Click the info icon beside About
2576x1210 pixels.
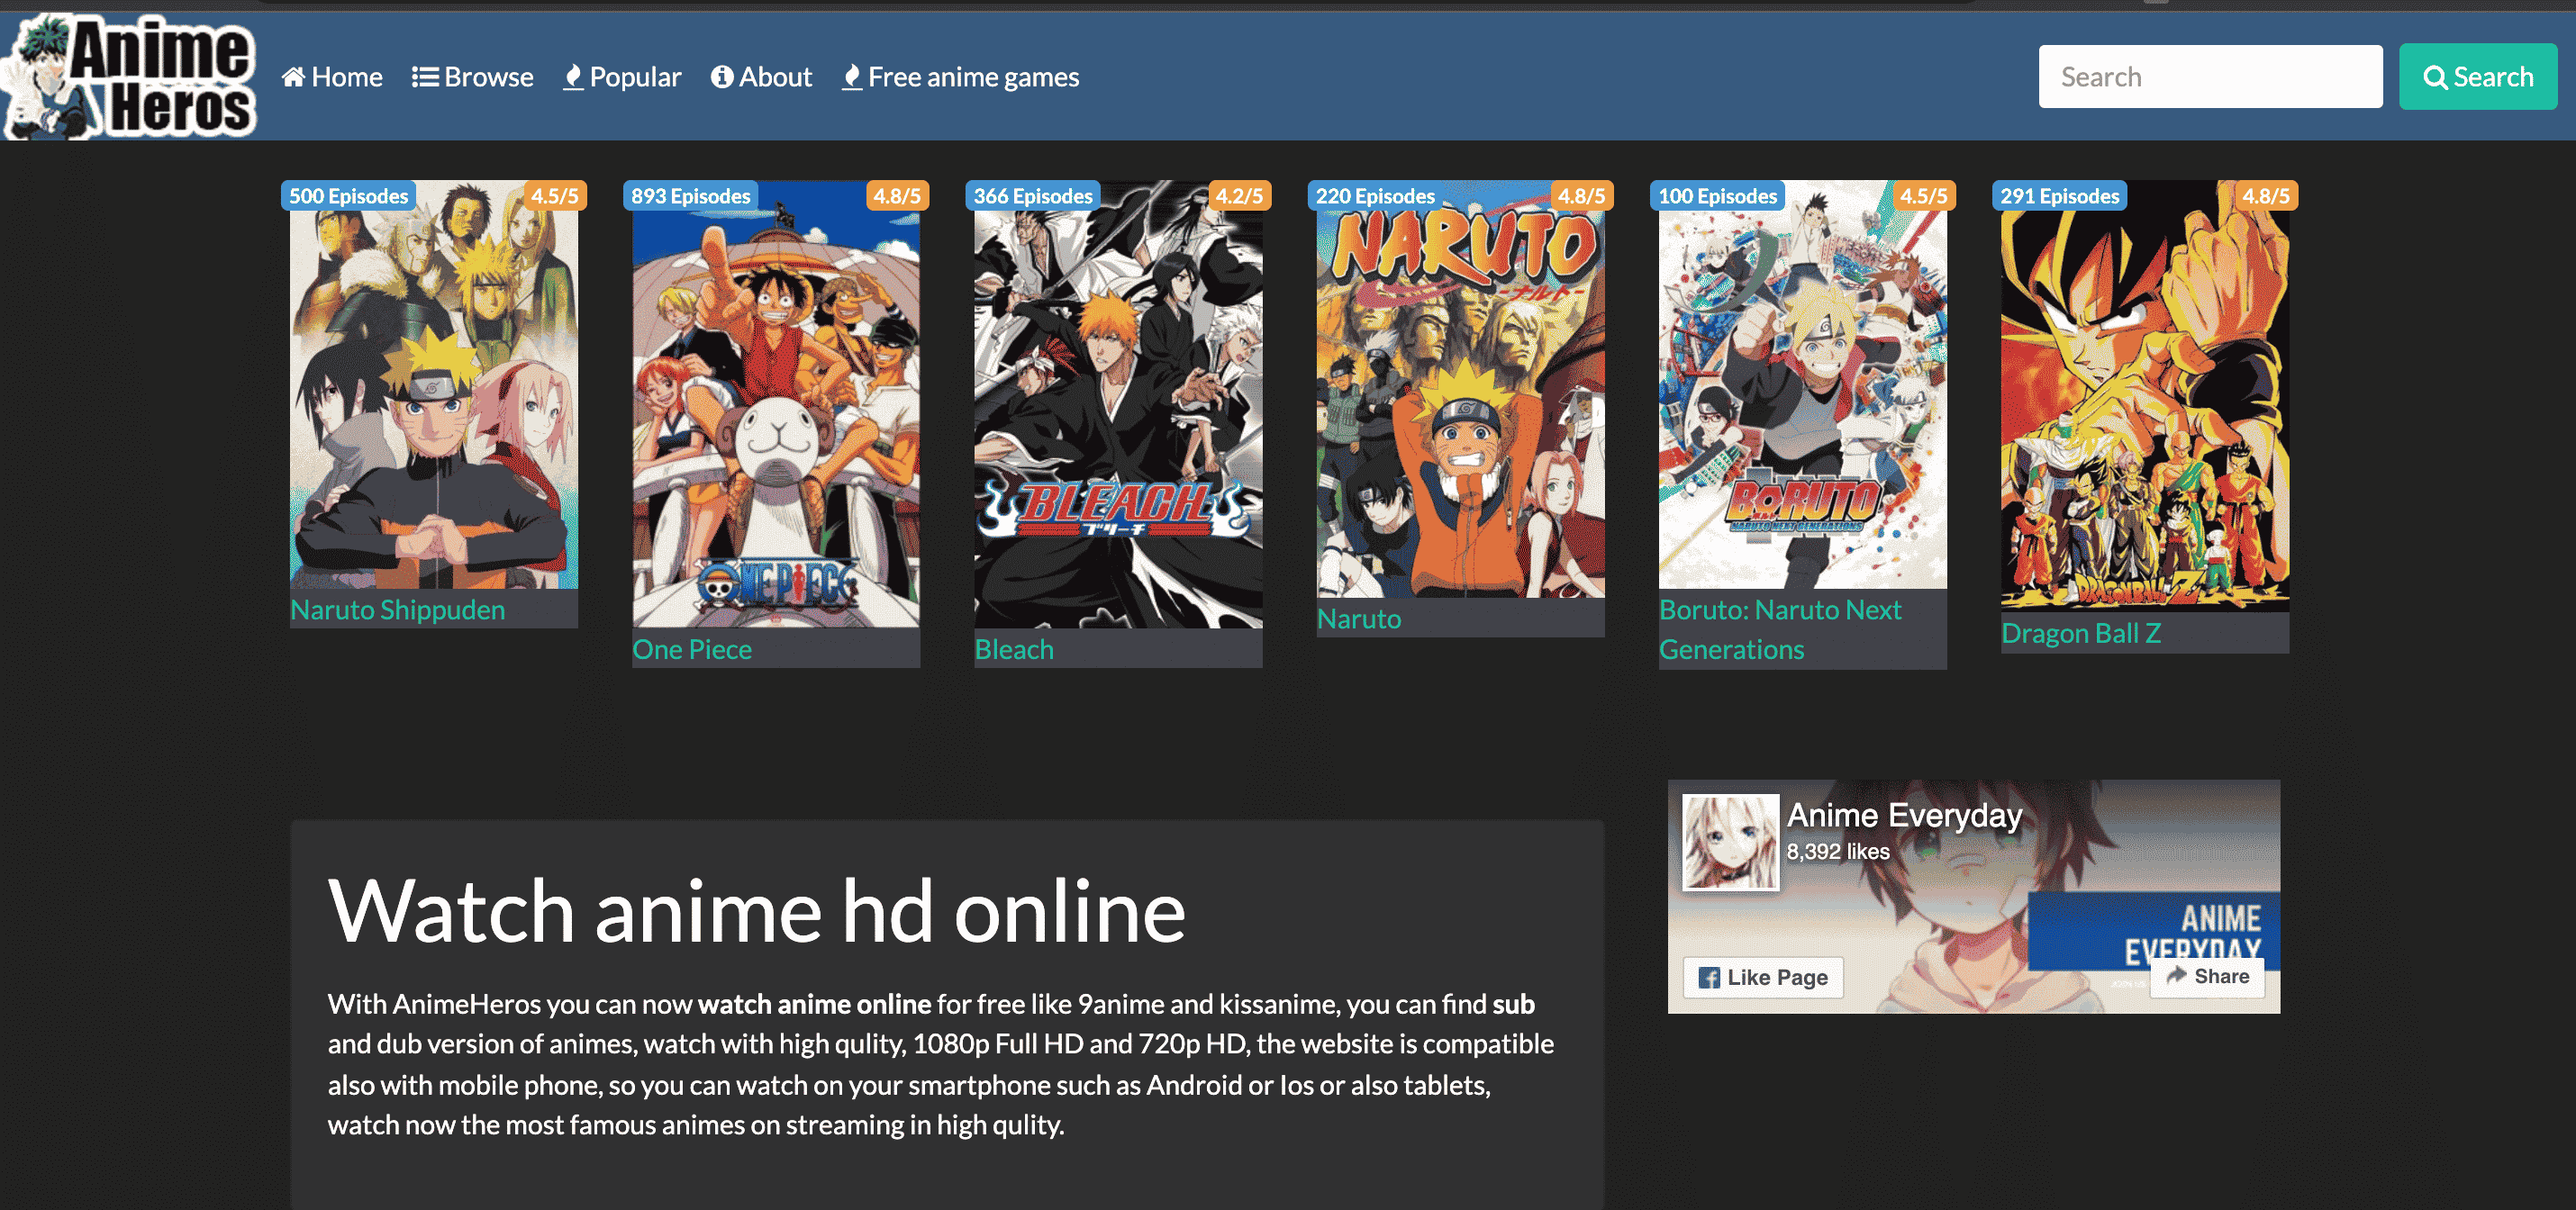[723, 77]
